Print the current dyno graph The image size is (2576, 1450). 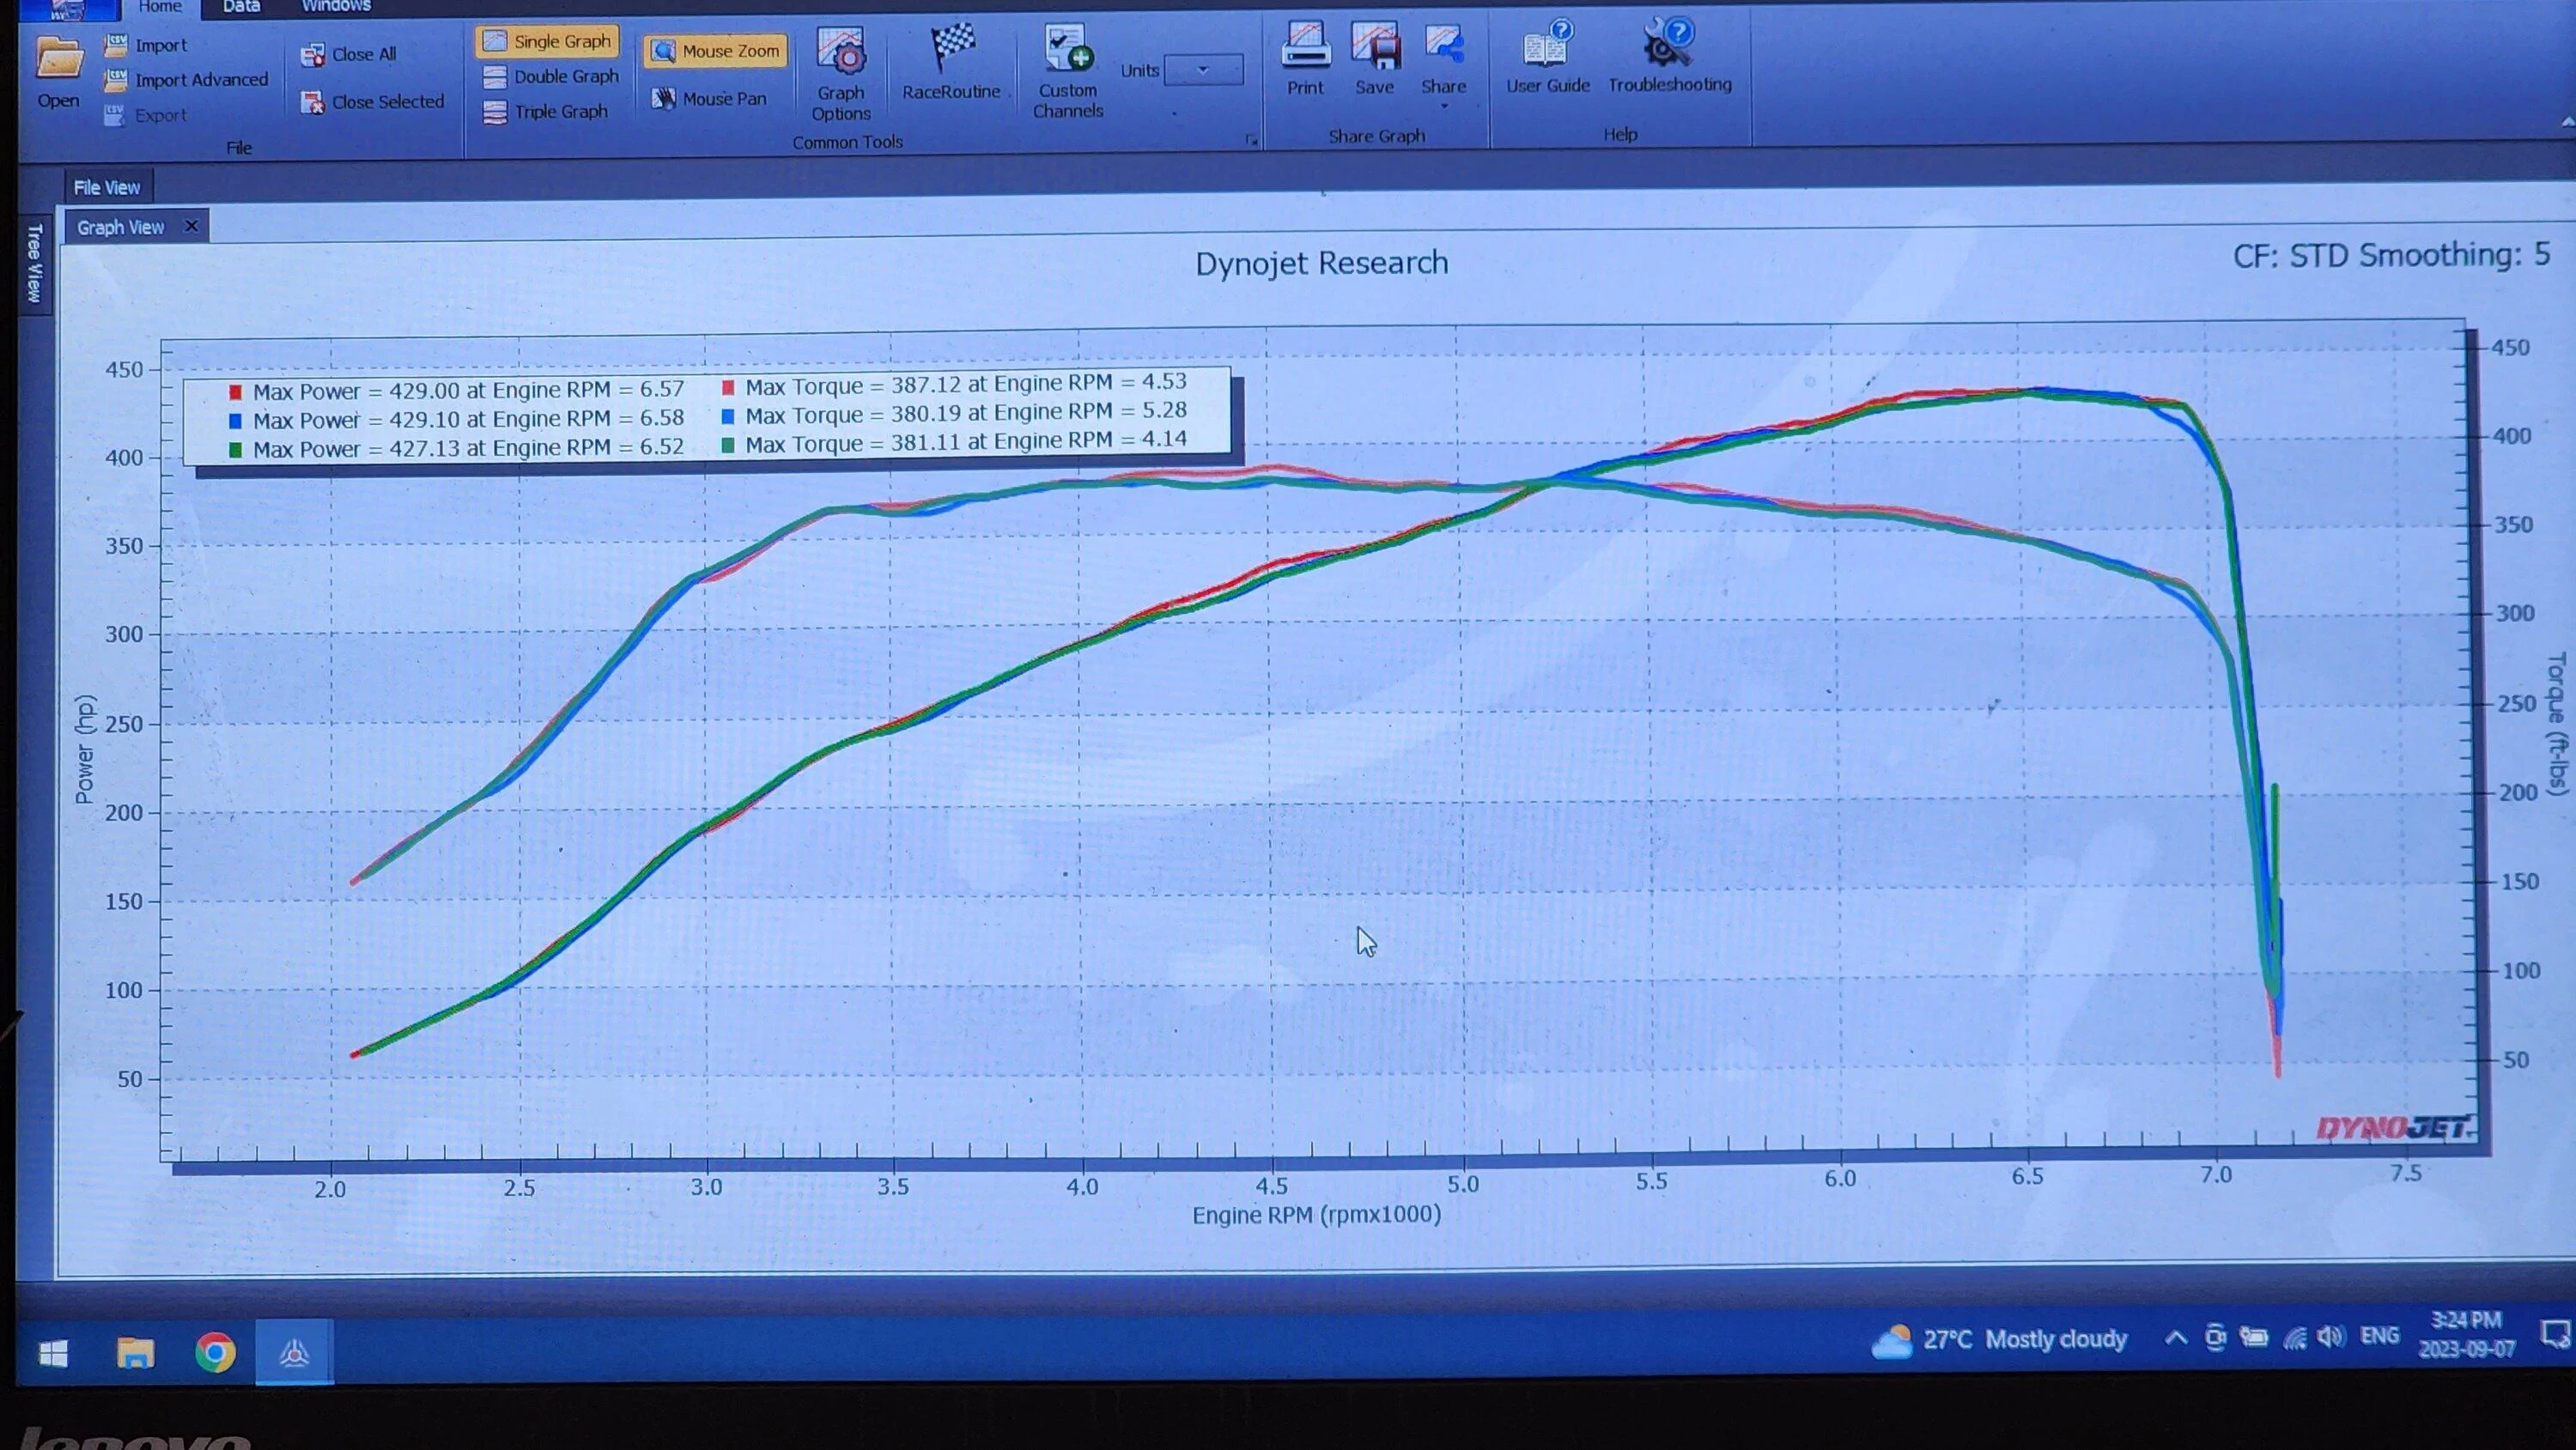[x=1303, y=60]
